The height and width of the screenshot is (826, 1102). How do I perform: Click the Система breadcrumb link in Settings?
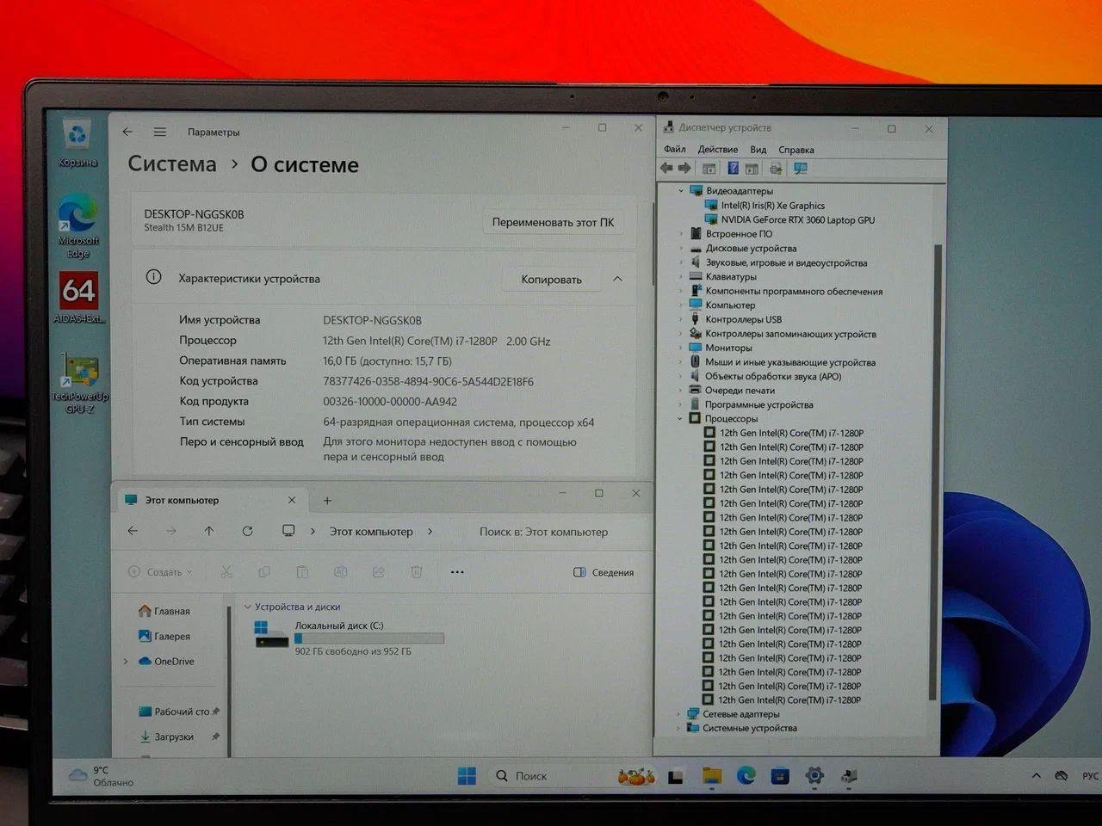coord(172,163)
